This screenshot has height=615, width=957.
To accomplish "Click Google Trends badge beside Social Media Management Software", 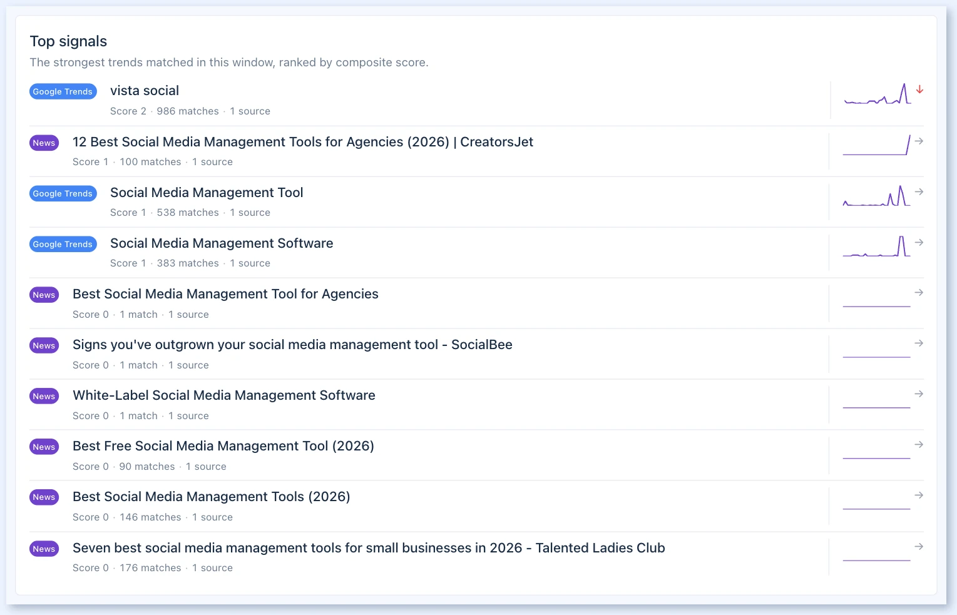I will click(63, 244).
